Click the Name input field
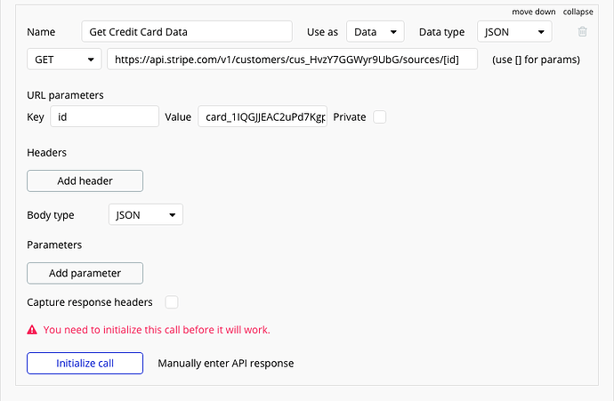614x401 pixels. point(186,32)
